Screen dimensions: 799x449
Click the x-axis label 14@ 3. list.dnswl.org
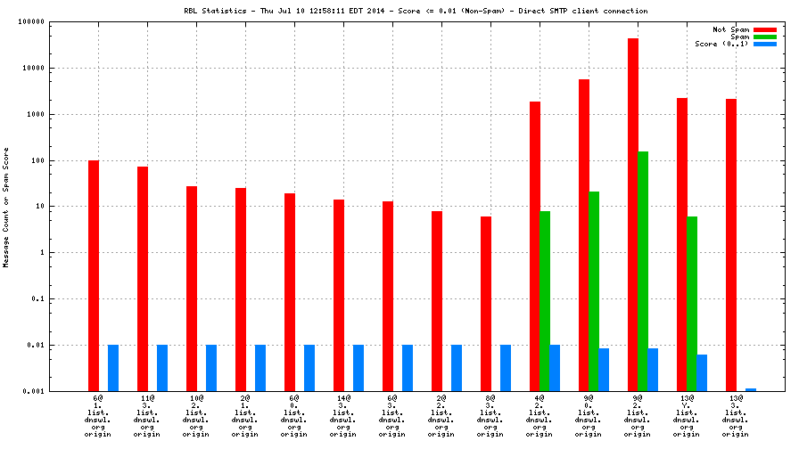[x=343, y=417]
